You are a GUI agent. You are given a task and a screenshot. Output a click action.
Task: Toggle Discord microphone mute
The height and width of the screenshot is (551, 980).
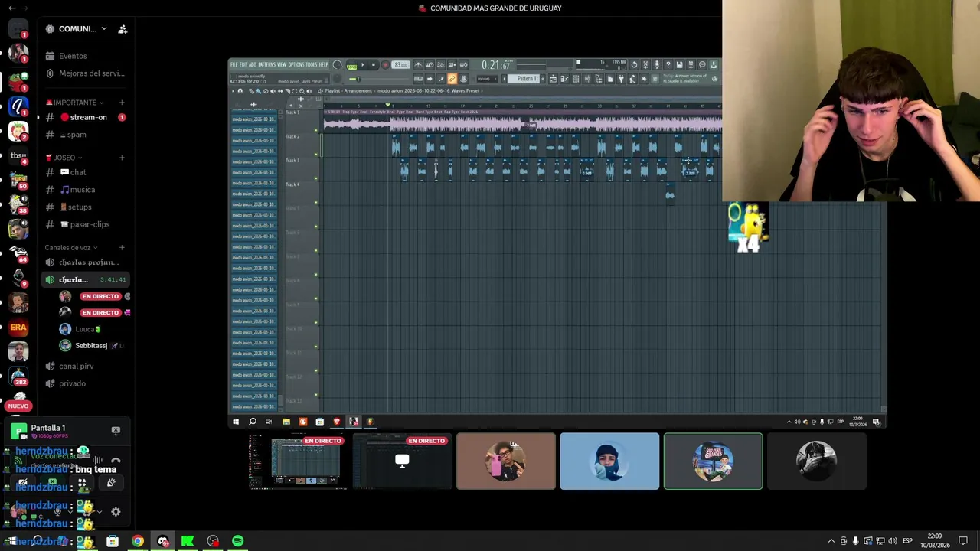pos(57,511)
